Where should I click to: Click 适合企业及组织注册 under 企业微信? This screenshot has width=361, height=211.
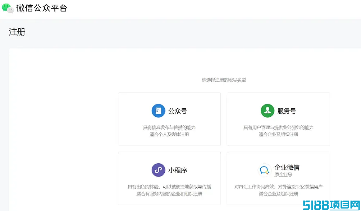coord(278,193)
